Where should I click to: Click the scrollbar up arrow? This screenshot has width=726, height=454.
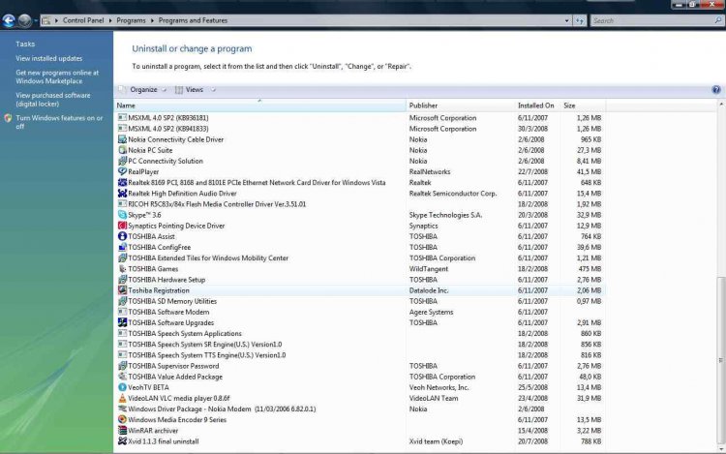[x=720, y=105]
